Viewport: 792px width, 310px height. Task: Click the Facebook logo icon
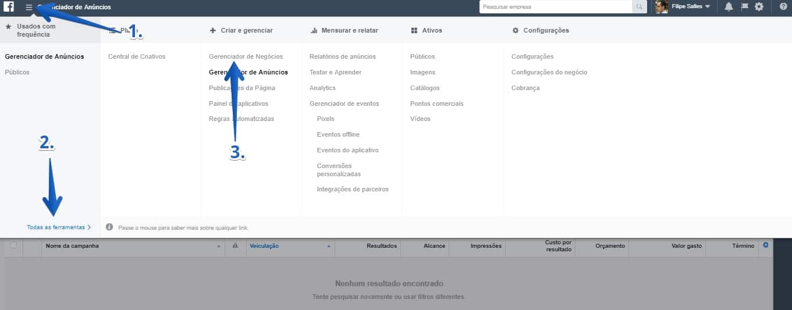coord(9,7)
